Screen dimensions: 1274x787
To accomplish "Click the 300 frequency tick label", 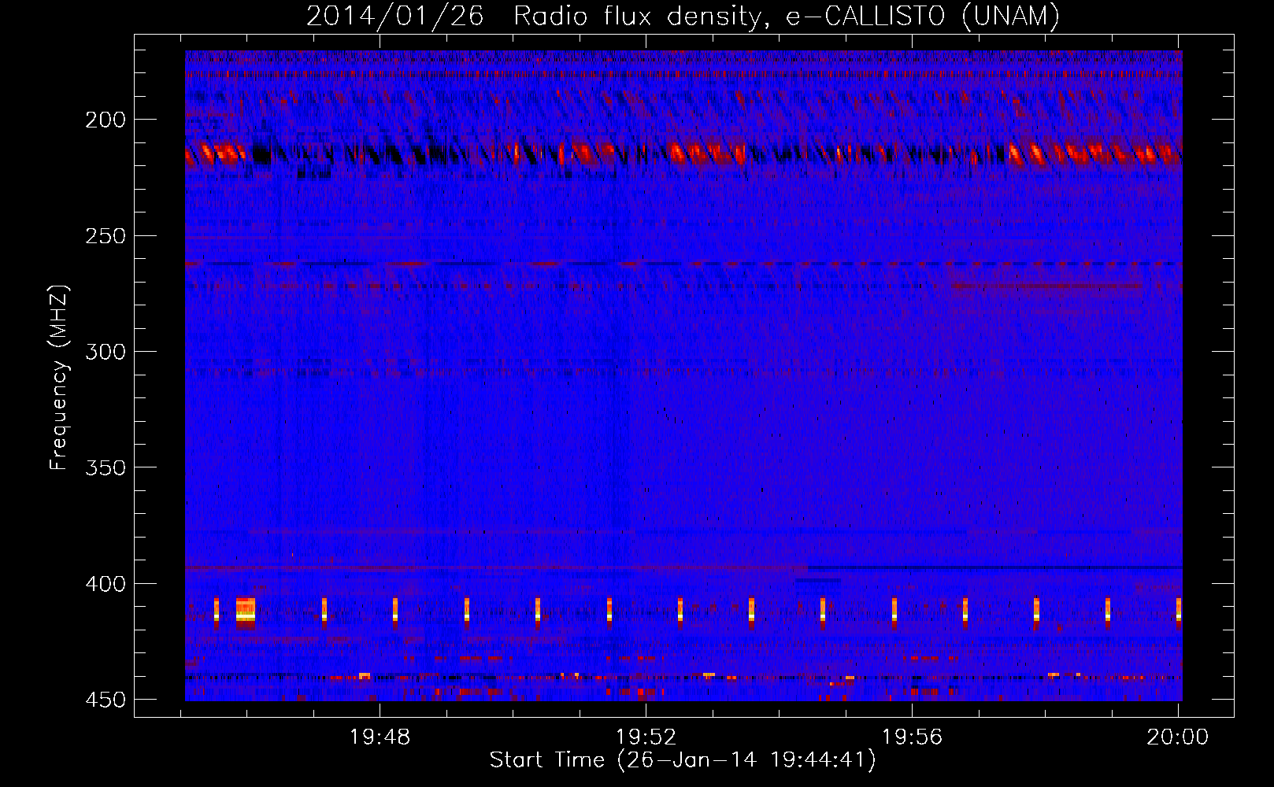I will [106, 352].
